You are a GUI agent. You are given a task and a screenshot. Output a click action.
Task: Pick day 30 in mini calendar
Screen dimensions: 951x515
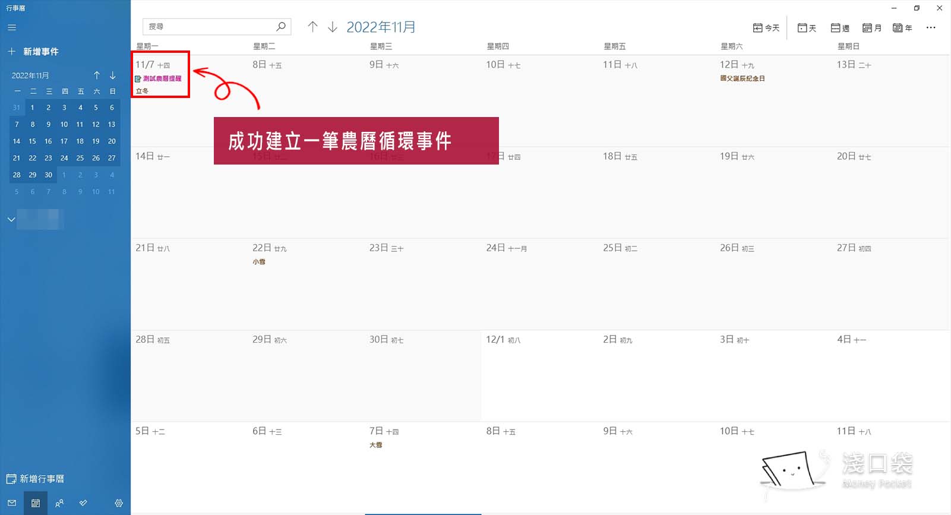[48, 175]
